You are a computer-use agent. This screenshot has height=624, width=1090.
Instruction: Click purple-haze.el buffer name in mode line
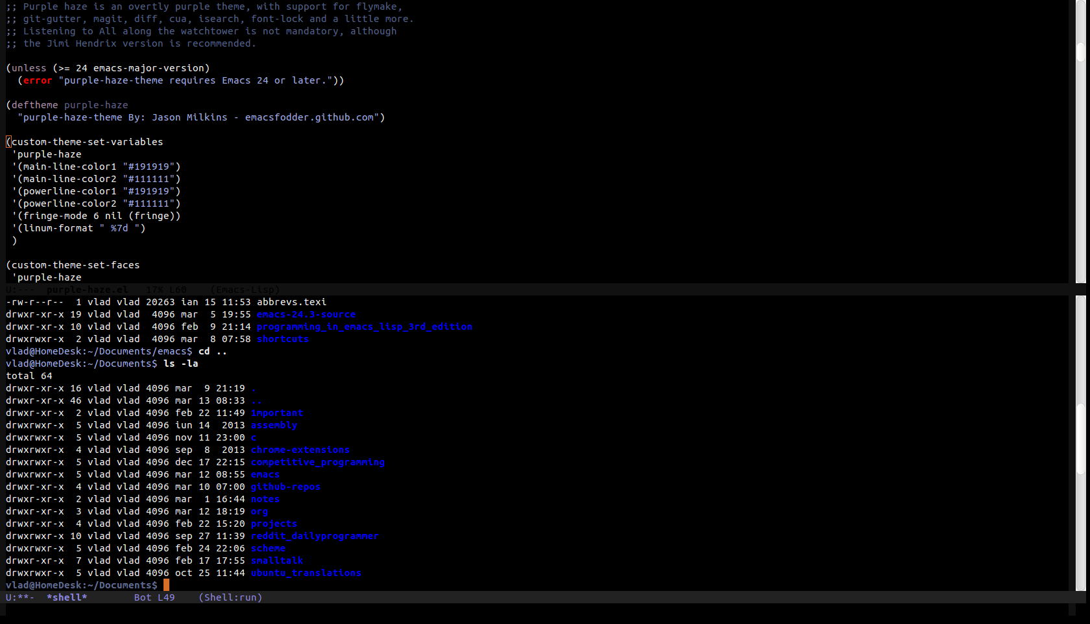(x=87, y=290)
